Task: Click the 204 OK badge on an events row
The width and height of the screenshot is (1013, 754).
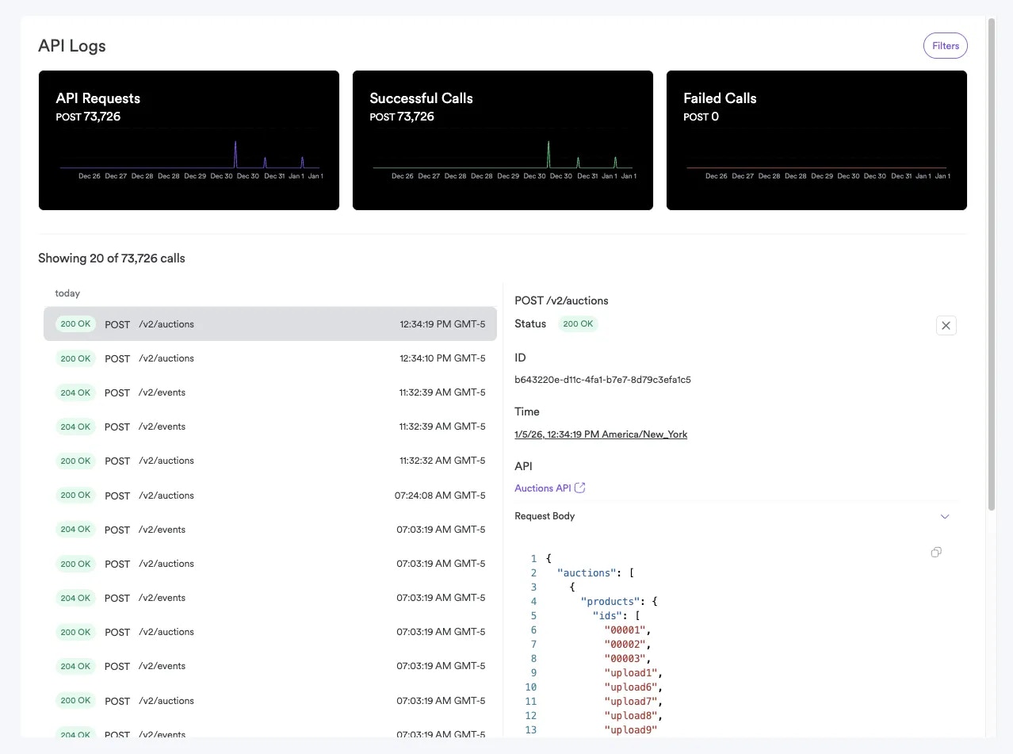Action: coord(75,392)
